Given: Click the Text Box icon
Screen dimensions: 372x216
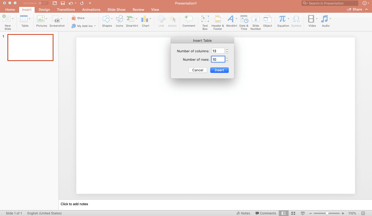Looking at the screenshot, I should click(x=205, y=19).
